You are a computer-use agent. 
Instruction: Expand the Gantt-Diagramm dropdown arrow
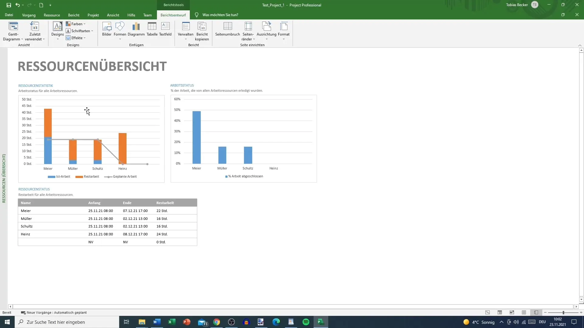pos(22,39)
